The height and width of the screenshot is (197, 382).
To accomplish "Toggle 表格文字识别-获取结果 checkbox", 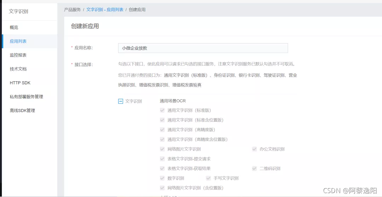I will click(162, 168).
